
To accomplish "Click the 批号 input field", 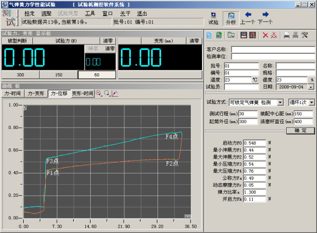I will [x=241, y=66].
